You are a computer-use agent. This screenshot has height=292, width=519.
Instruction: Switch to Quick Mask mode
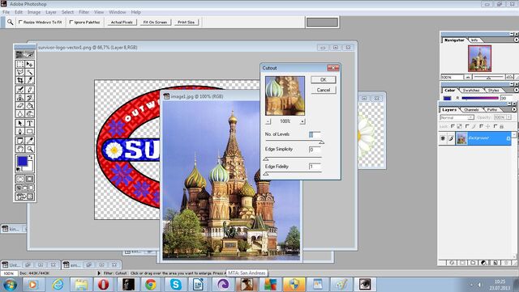tap(29, 179)
